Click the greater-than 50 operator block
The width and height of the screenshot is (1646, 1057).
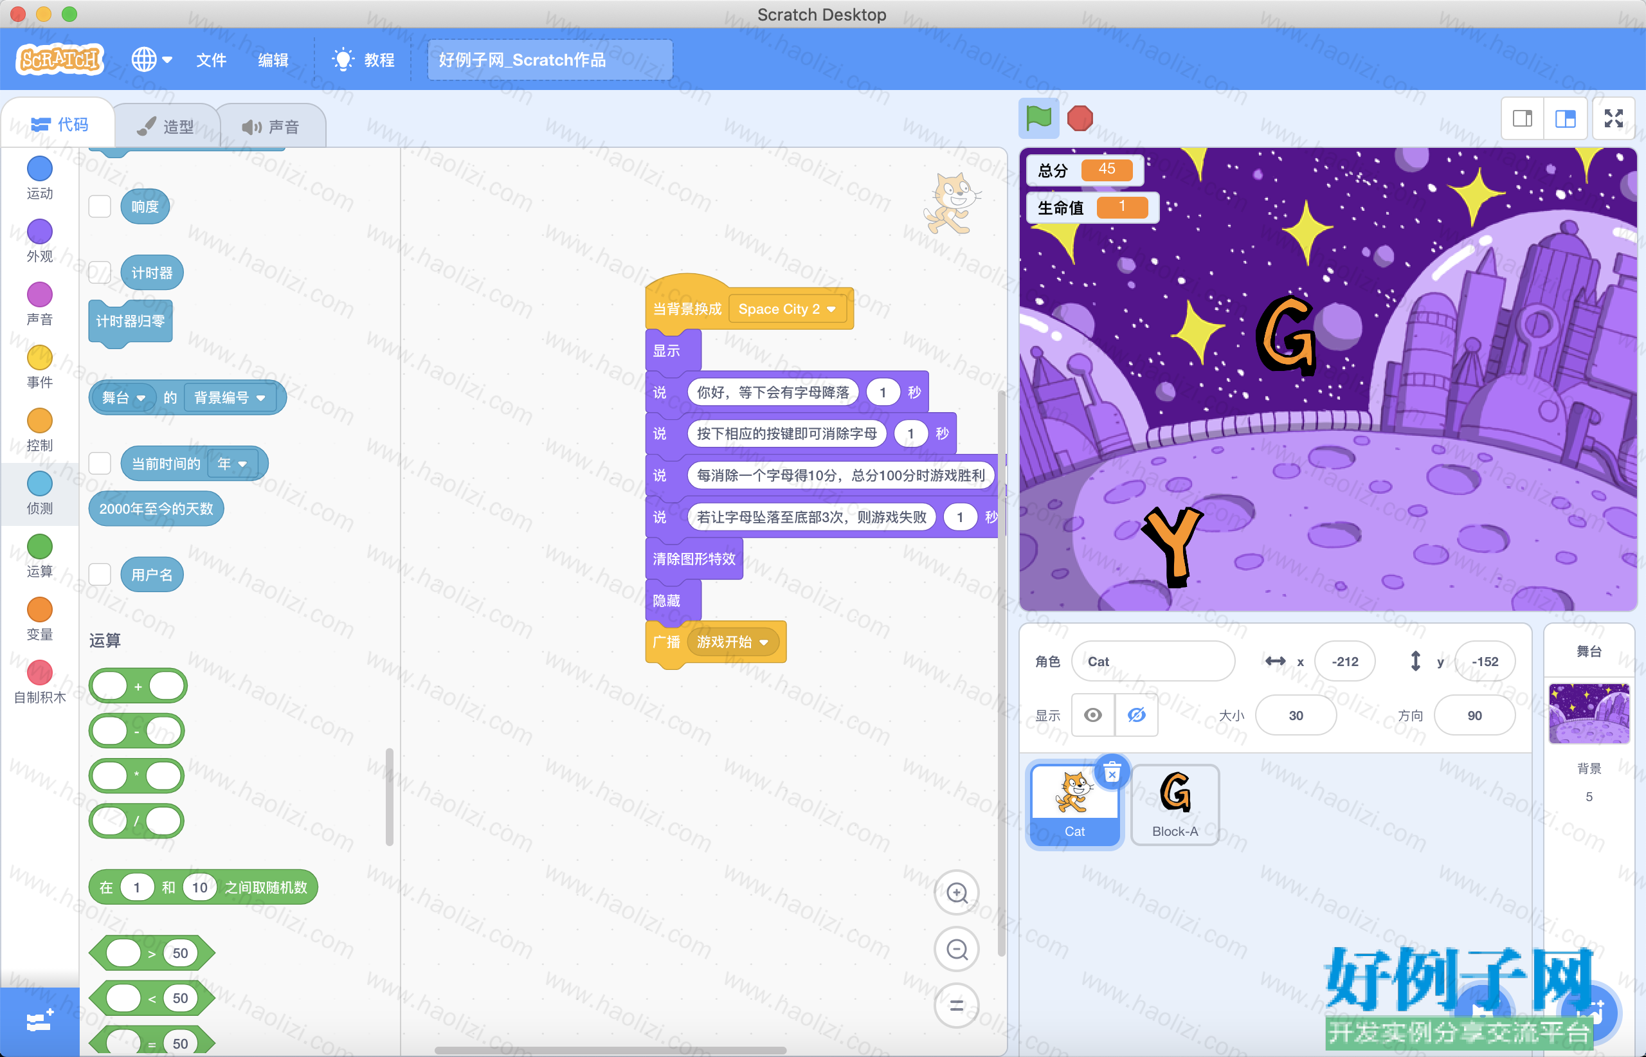(152, 953)
